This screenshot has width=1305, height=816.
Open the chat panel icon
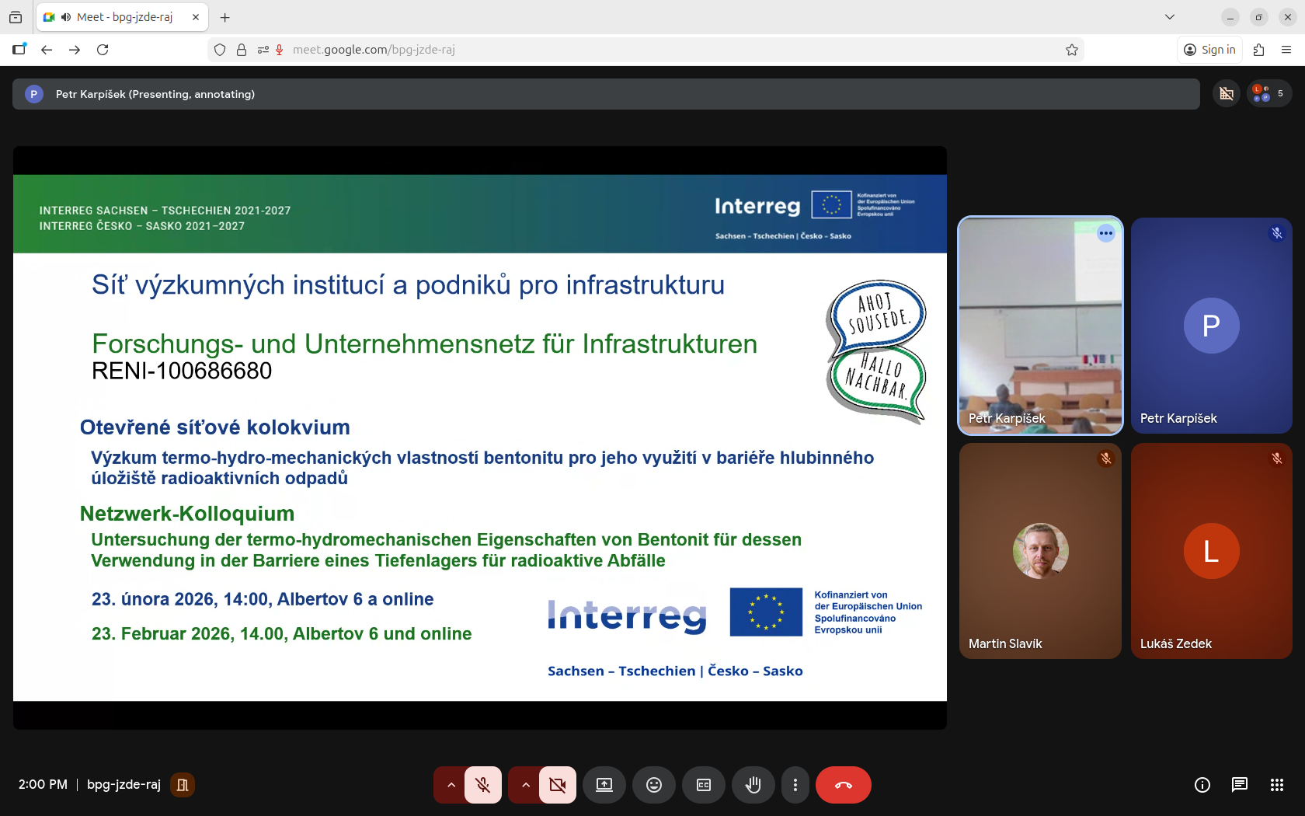(x=1239, y=785)
